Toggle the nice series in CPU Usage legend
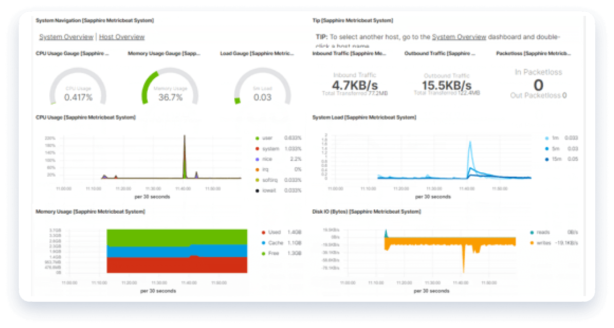 [268, 159]
